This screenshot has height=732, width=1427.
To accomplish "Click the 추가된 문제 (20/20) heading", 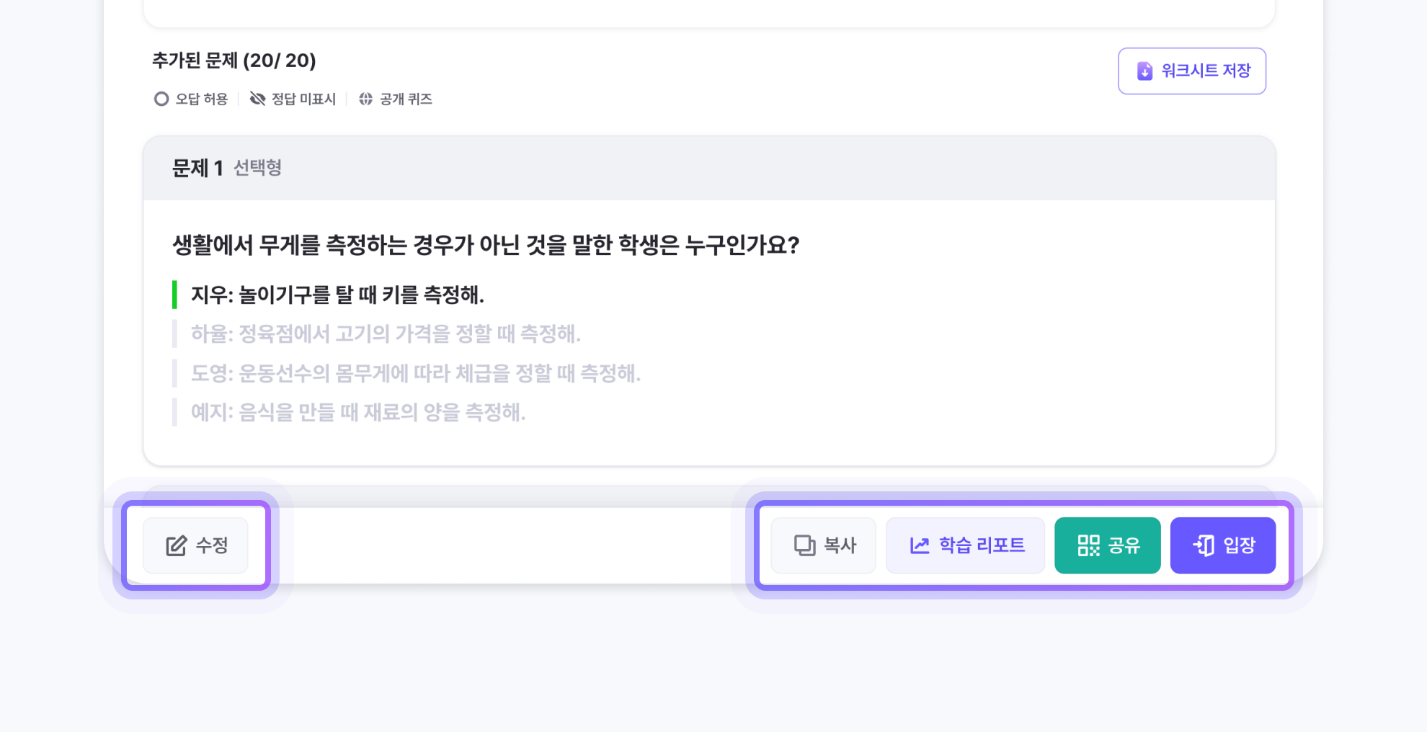I will (234, 61).
